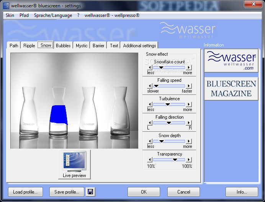Click the Turbulence slider thumb

[167, 104]
